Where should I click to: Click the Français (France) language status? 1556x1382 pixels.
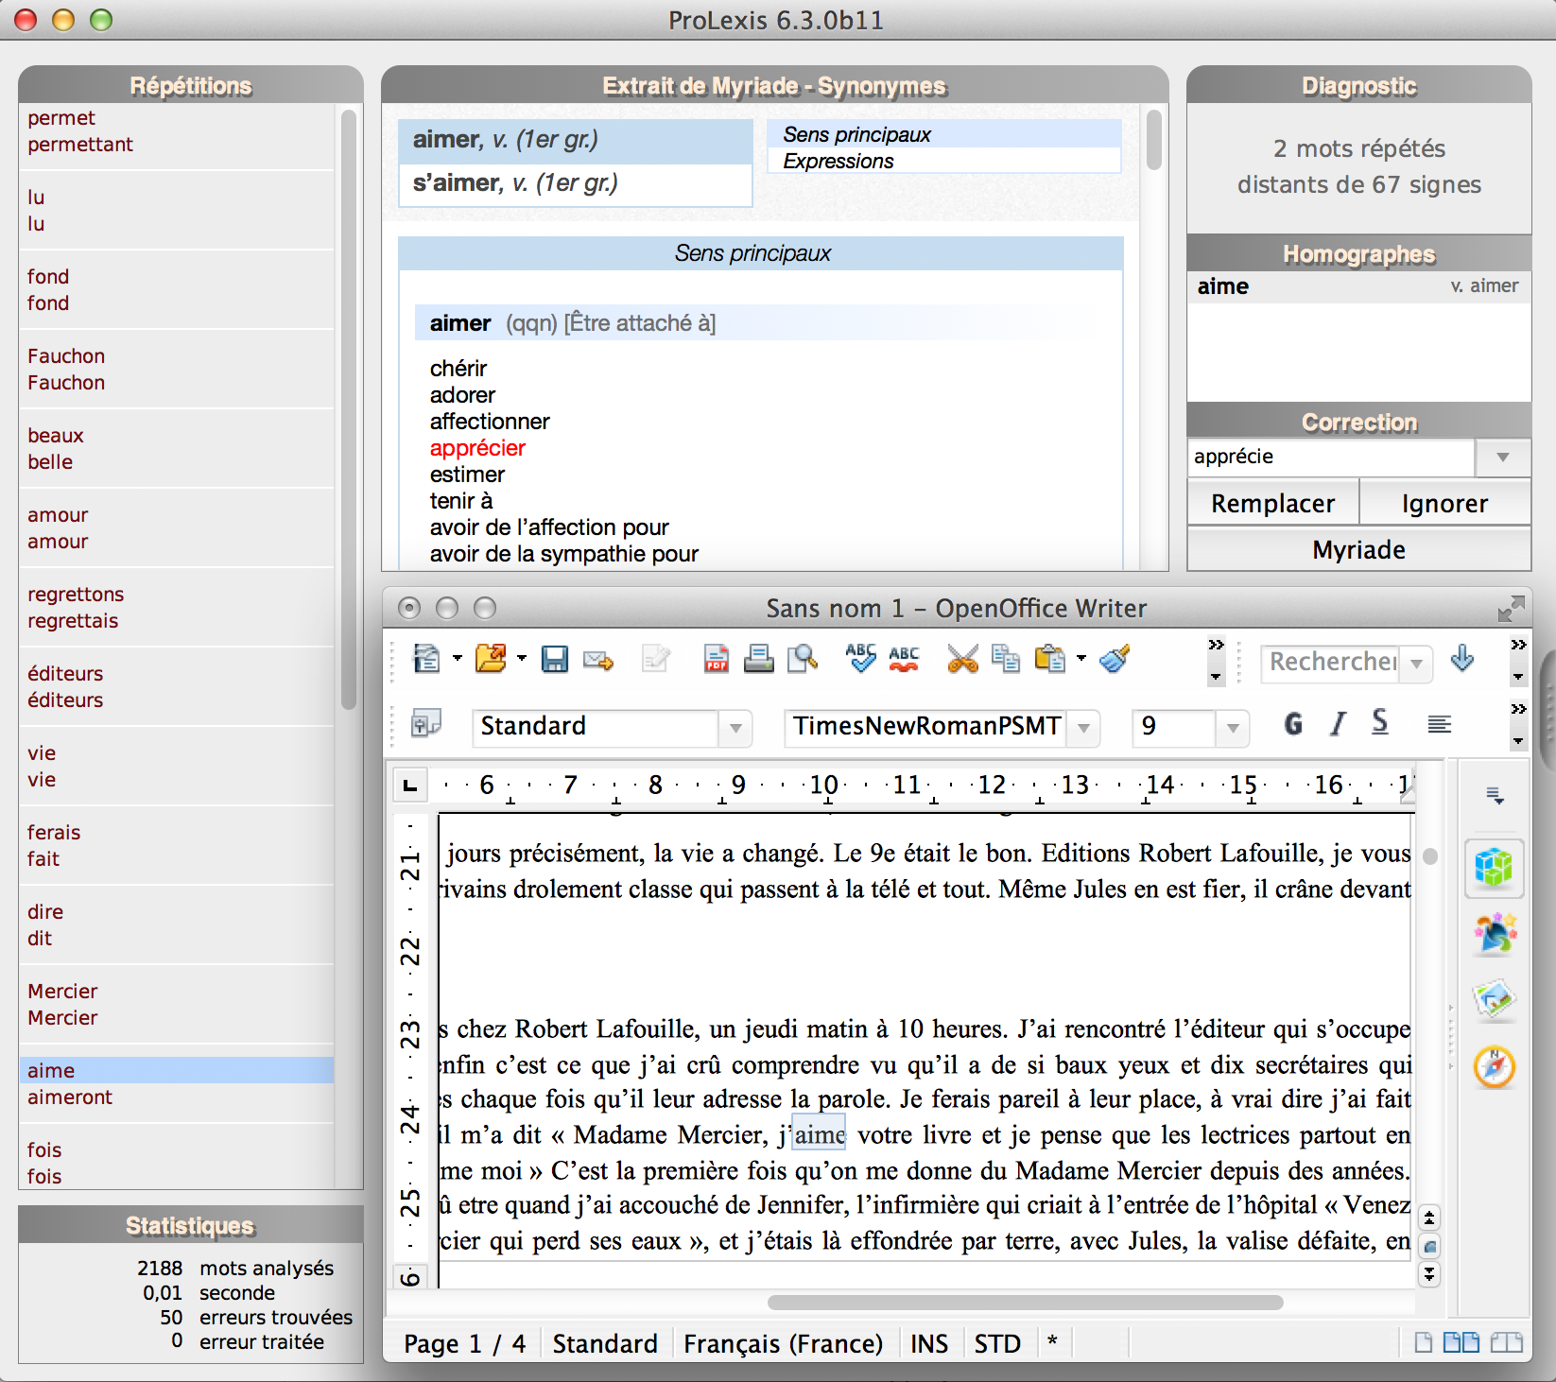pyautogui.click(x=783, y=1343)
